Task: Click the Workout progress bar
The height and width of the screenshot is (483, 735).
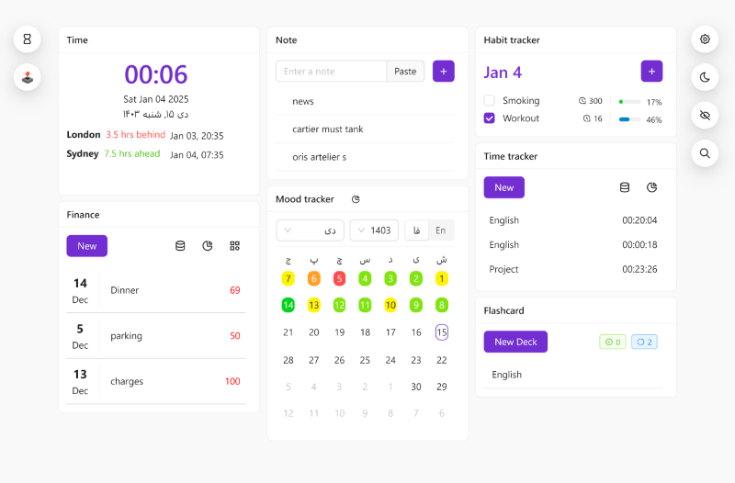Action: [x=629, y=119]
